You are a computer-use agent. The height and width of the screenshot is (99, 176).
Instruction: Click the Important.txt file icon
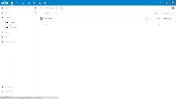tap(41, 19)
